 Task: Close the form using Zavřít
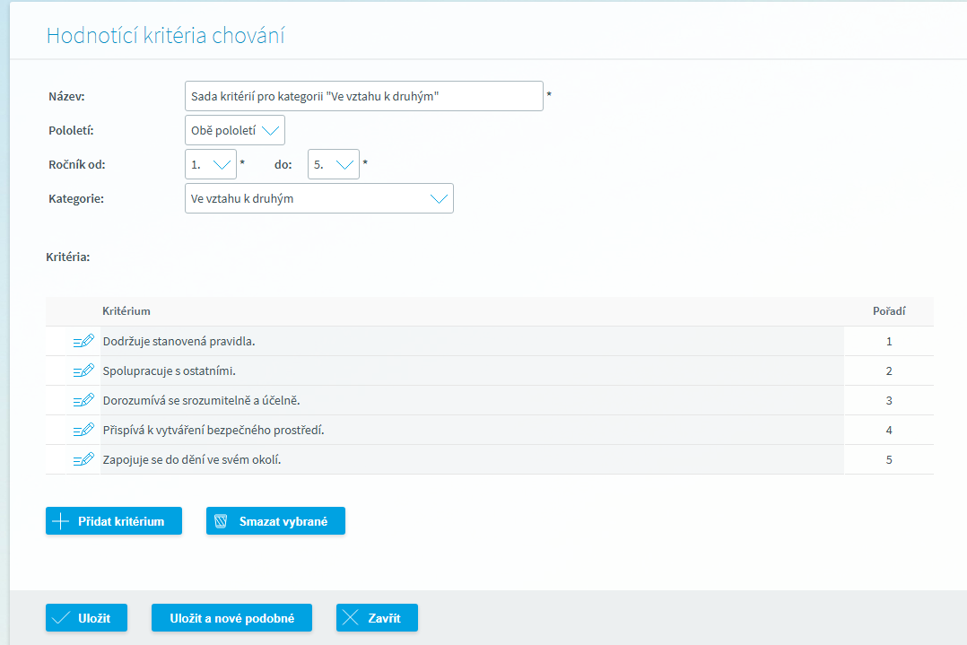[x=377, y=618]
